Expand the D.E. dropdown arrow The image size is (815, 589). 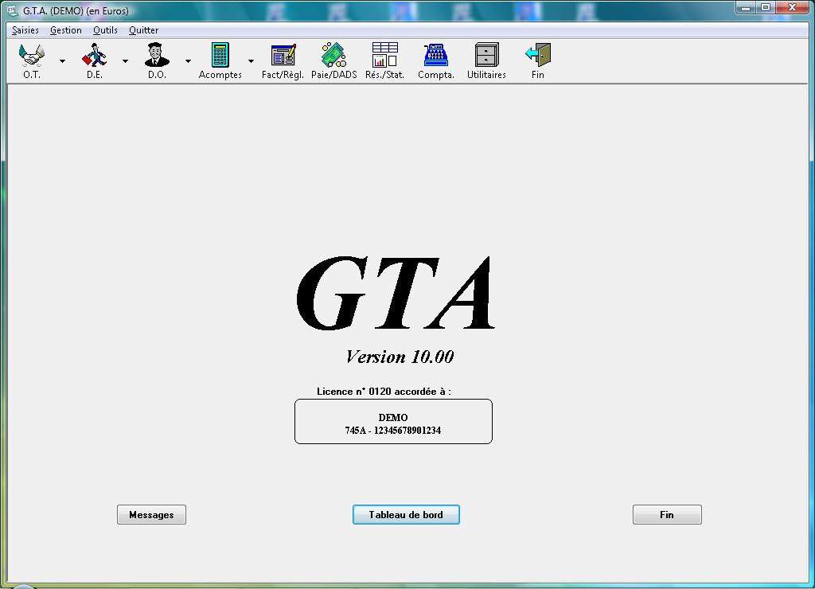pyautogui.click(x=125, y=61)
